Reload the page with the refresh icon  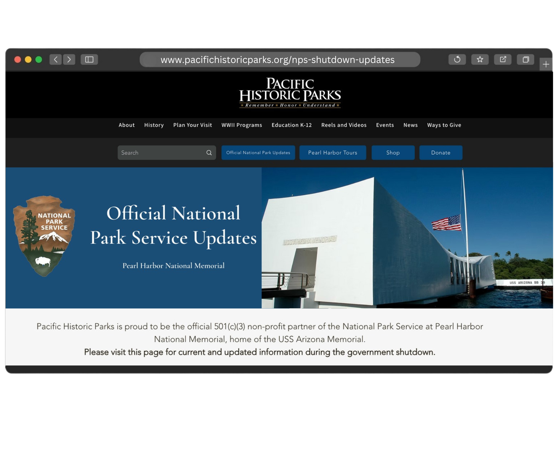point(457,60)
